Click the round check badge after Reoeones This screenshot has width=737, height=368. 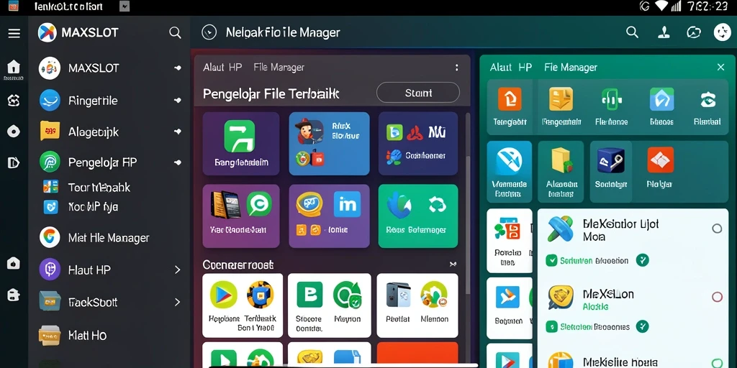point(642,326)
